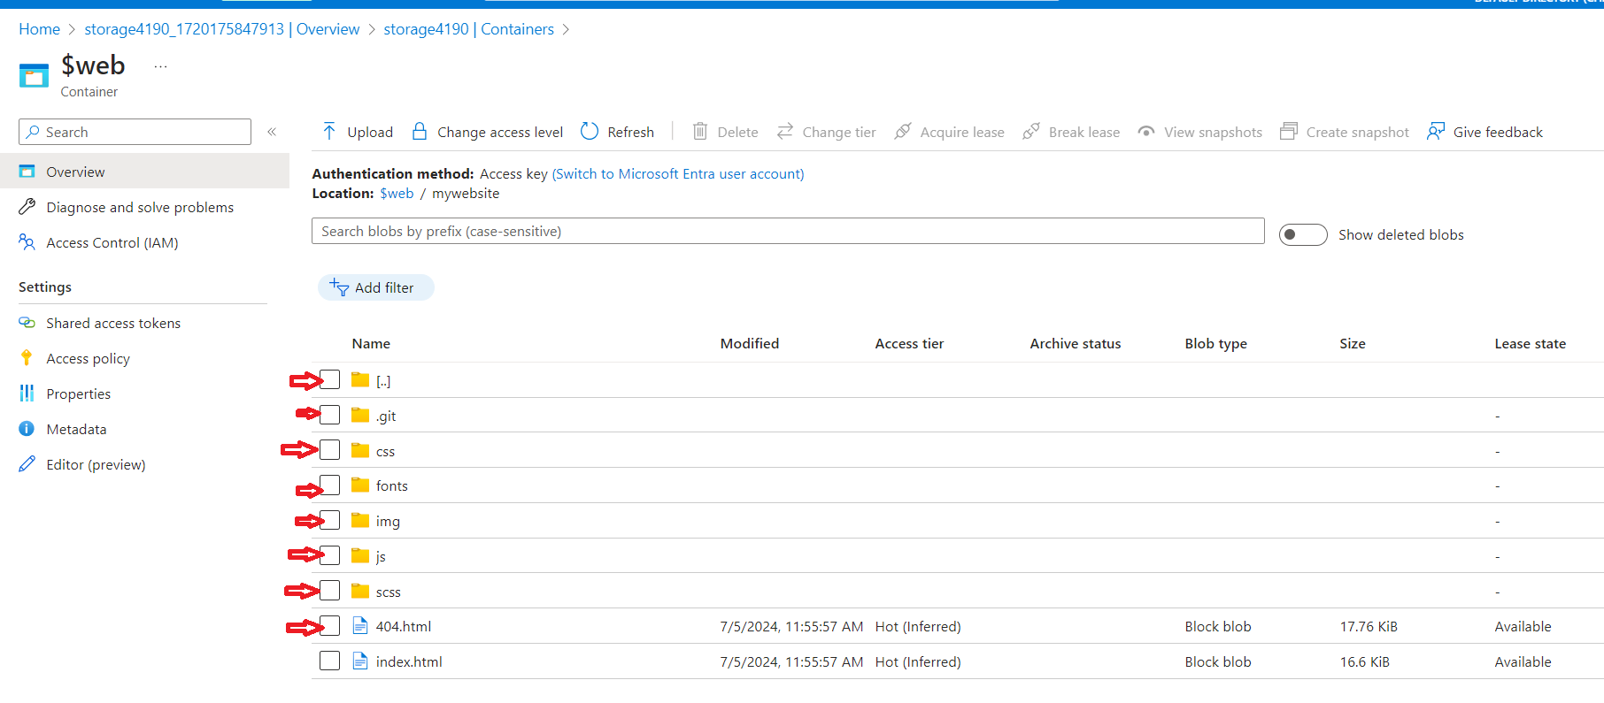Click the Diagnose and solve problems wrench icon

click(x=27, y=207)
